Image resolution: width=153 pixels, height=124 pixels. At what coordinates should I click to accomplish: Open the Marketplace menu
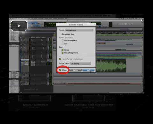click(x=61, y=19)
